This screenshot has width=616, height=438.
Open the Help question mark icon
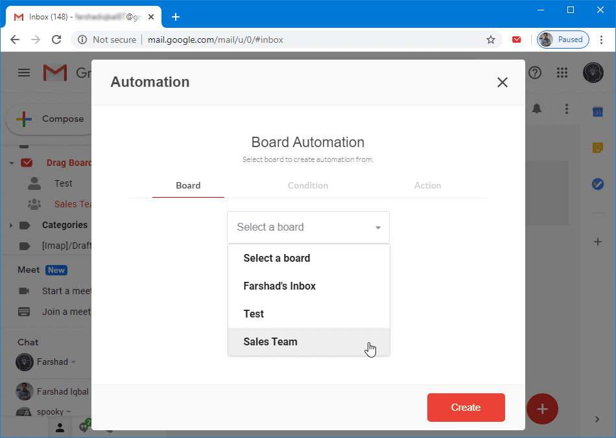click(535, 73)
